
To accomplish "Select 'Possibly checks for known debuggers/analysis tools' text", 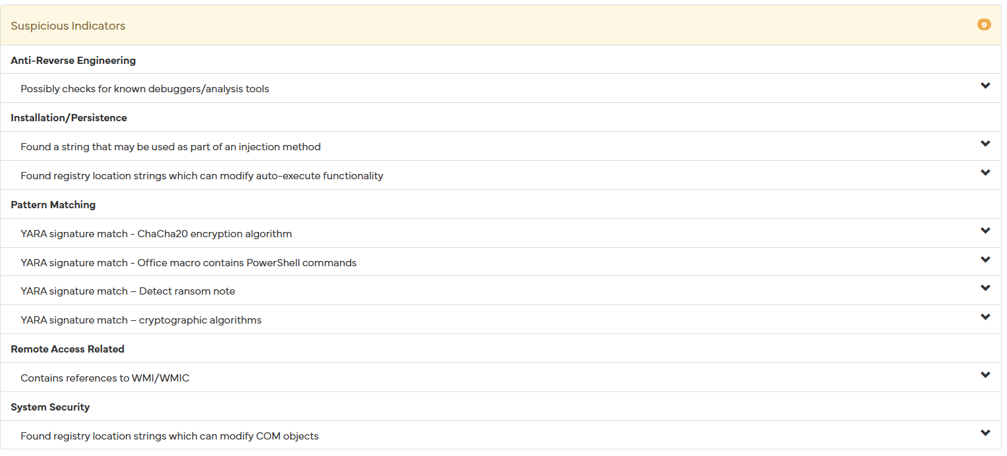I will tap(144, 89).
